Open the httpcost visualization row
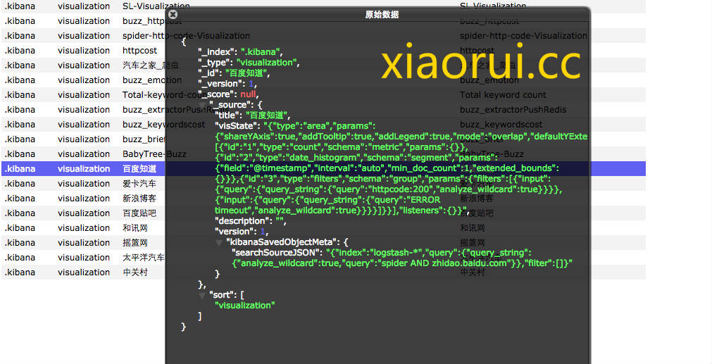The image size is (712, 364). [85, 50]
